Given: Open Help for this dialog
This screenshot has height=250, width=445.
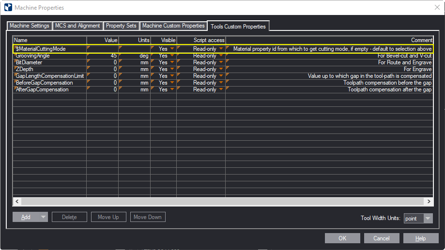Looking at the screenshot, I should (421, 238).
